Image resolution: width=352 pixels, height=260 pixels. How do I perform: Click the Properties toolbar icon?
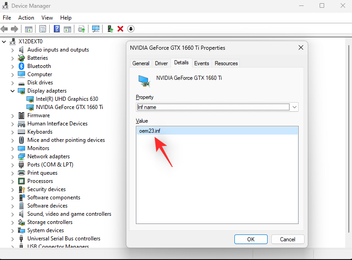[42, 29]
